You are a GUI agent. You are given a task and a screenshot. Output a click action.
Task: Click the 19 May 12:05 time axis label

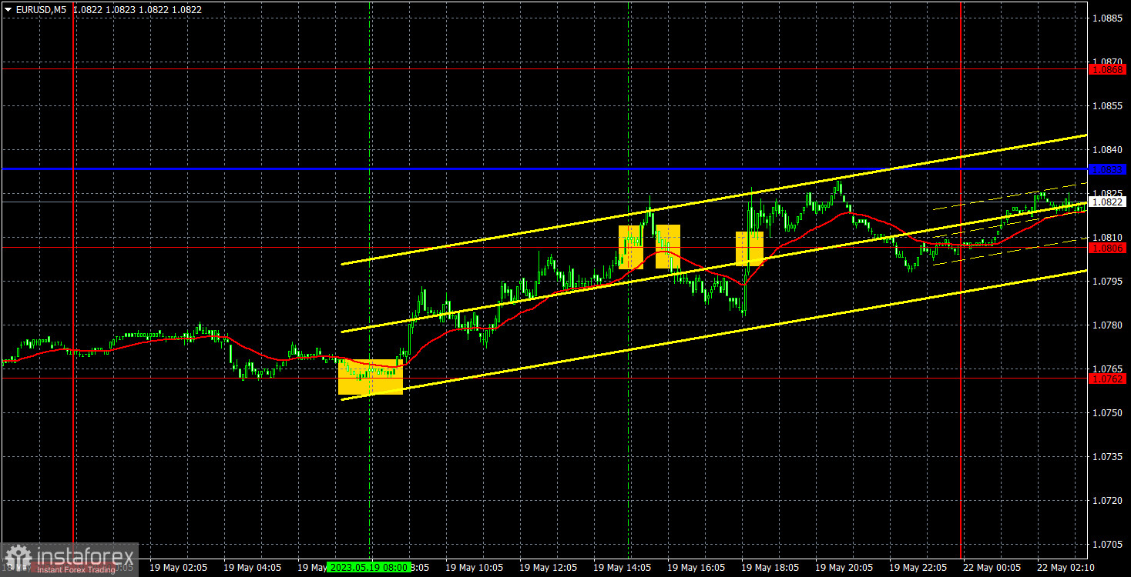coord(547,567)
